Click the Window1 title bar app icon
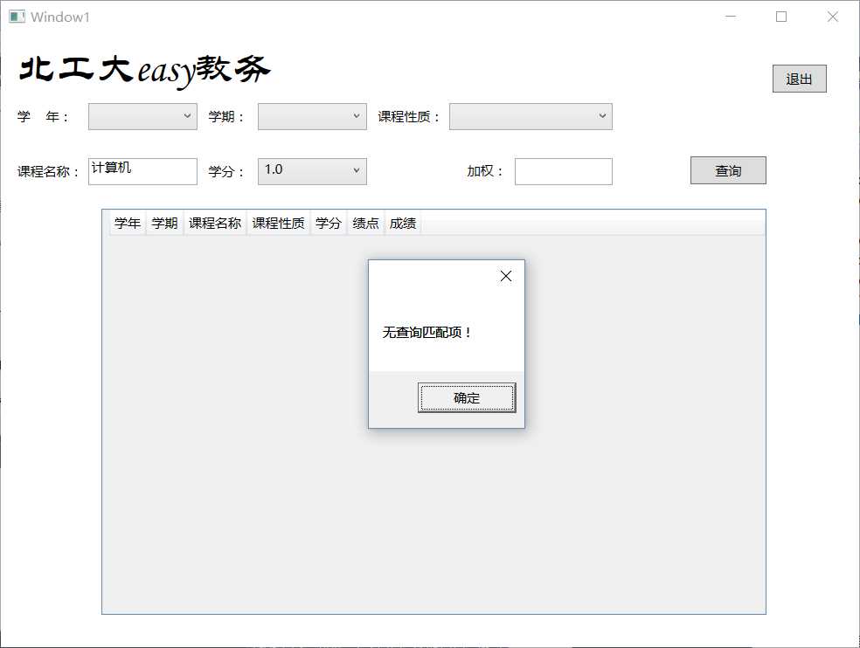This screenshot has width=860, height=648. [17, 17]
